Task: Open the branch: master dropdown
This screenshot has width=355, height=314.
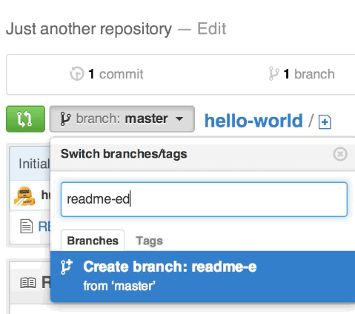Action: [x=122, y=119]
